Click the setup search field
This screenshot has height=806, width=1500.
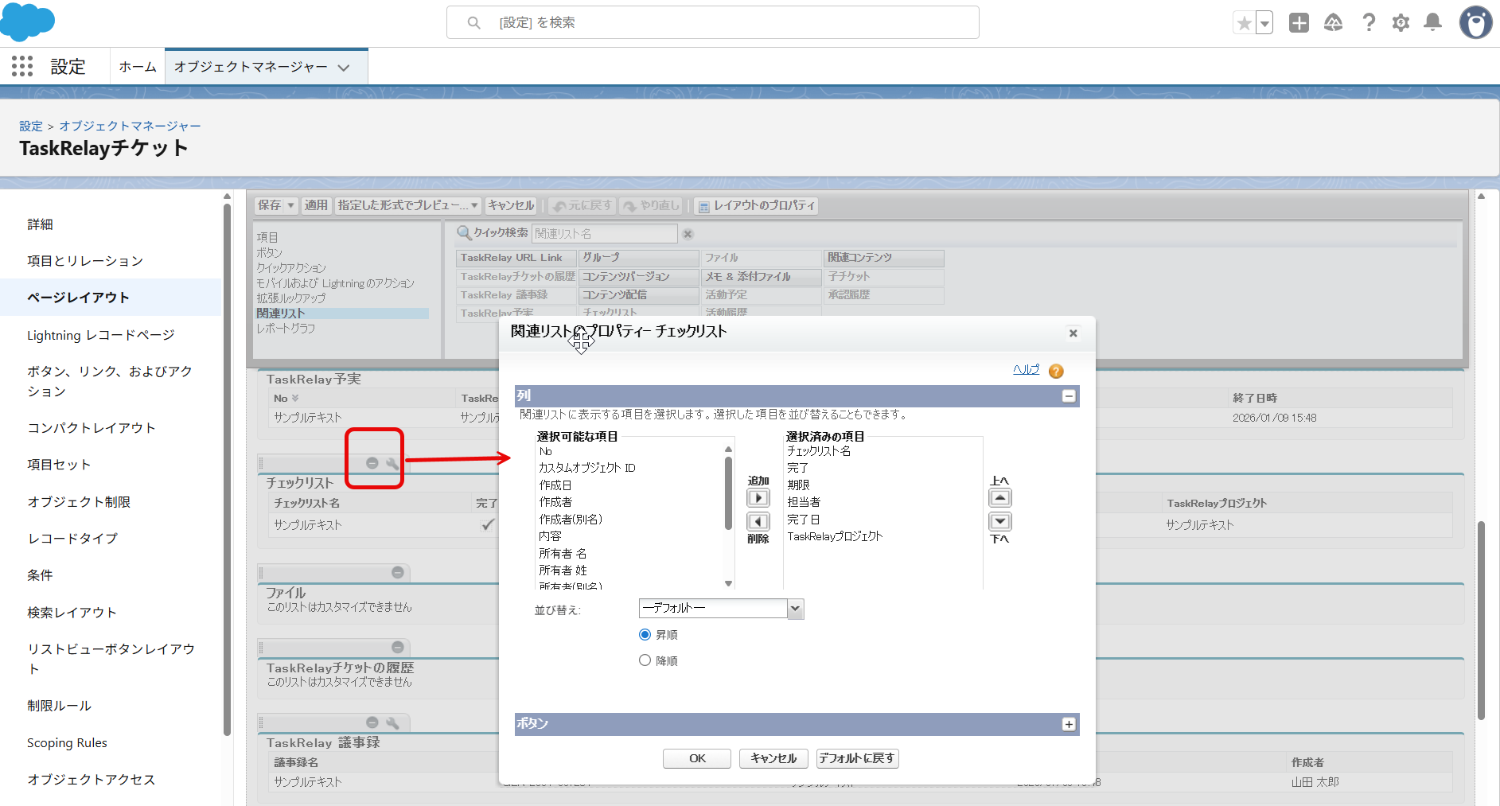[713, 22]
